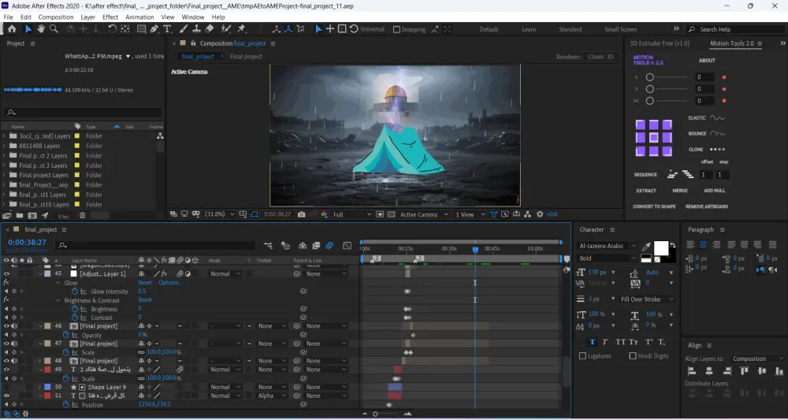Activate the Horizontal Type tool

click(x=167, y=29)
